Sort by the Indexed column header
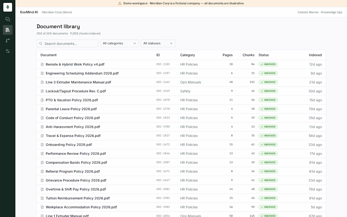 315,55
